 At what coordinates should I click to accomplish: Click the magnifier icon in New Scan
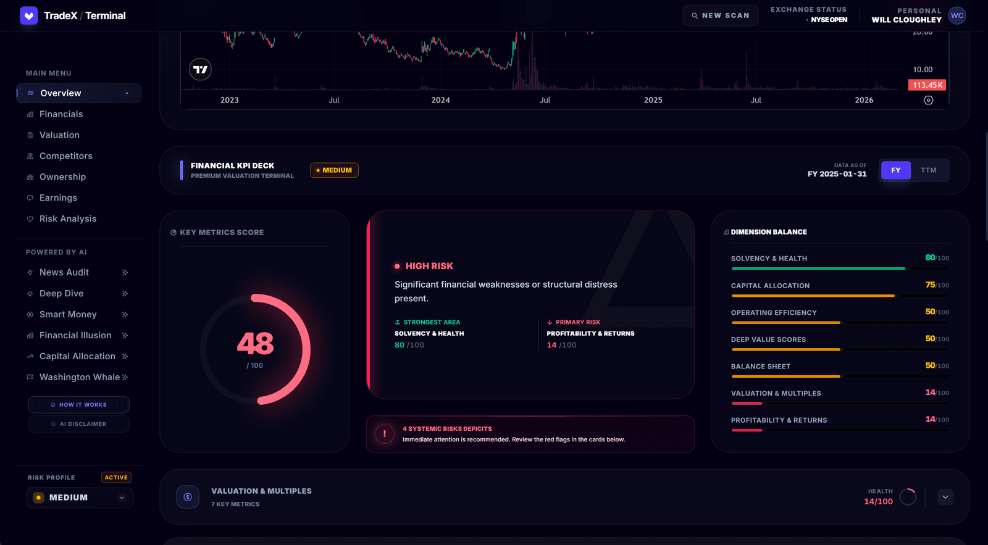(x=695, y=15)
